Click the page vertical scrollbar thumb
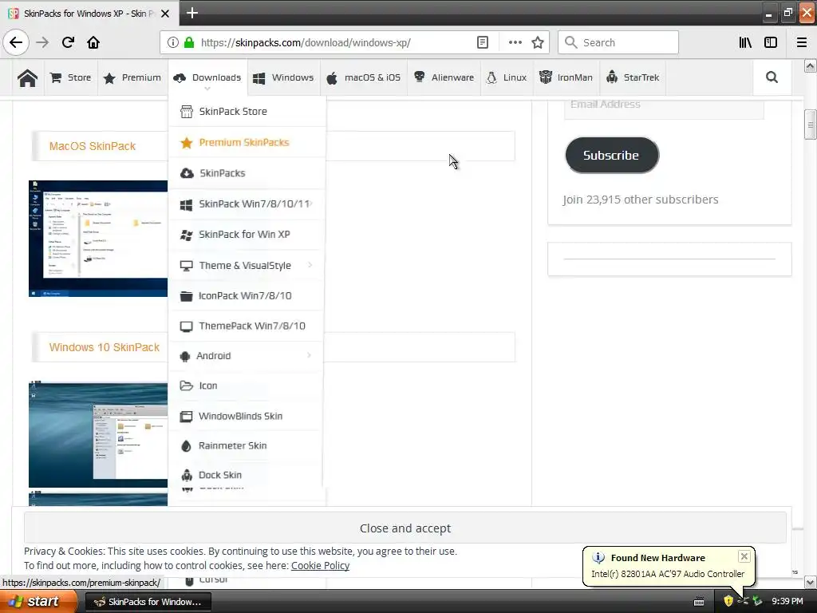The image size is (817, 613). (x=810, y=125)
